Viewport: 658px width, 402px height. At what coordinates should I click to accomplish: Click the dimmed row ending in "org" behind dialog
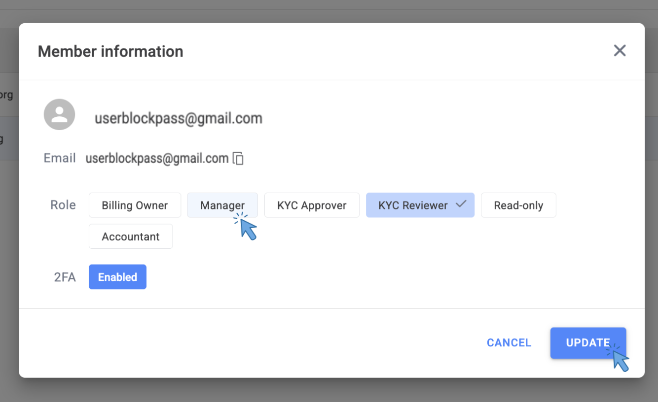point(7,95)
